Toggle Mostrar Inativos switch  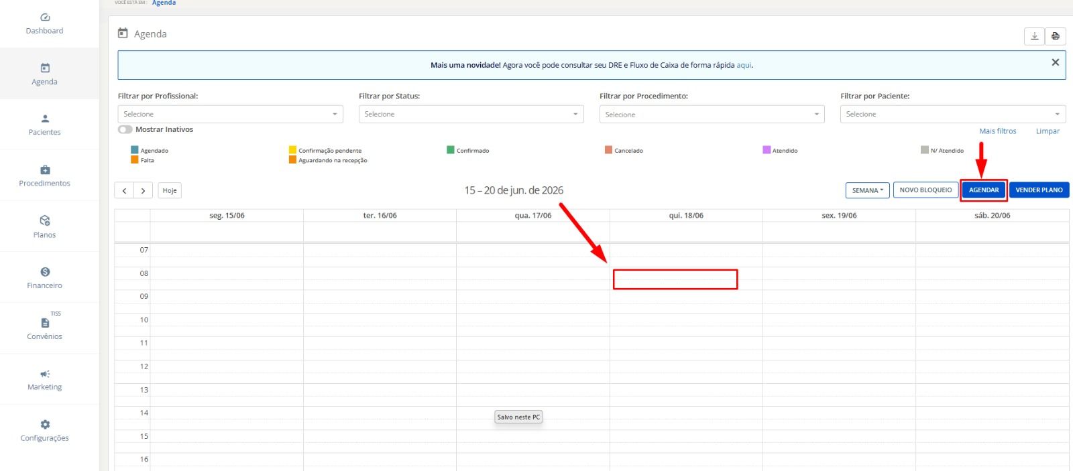pos(125,129)
